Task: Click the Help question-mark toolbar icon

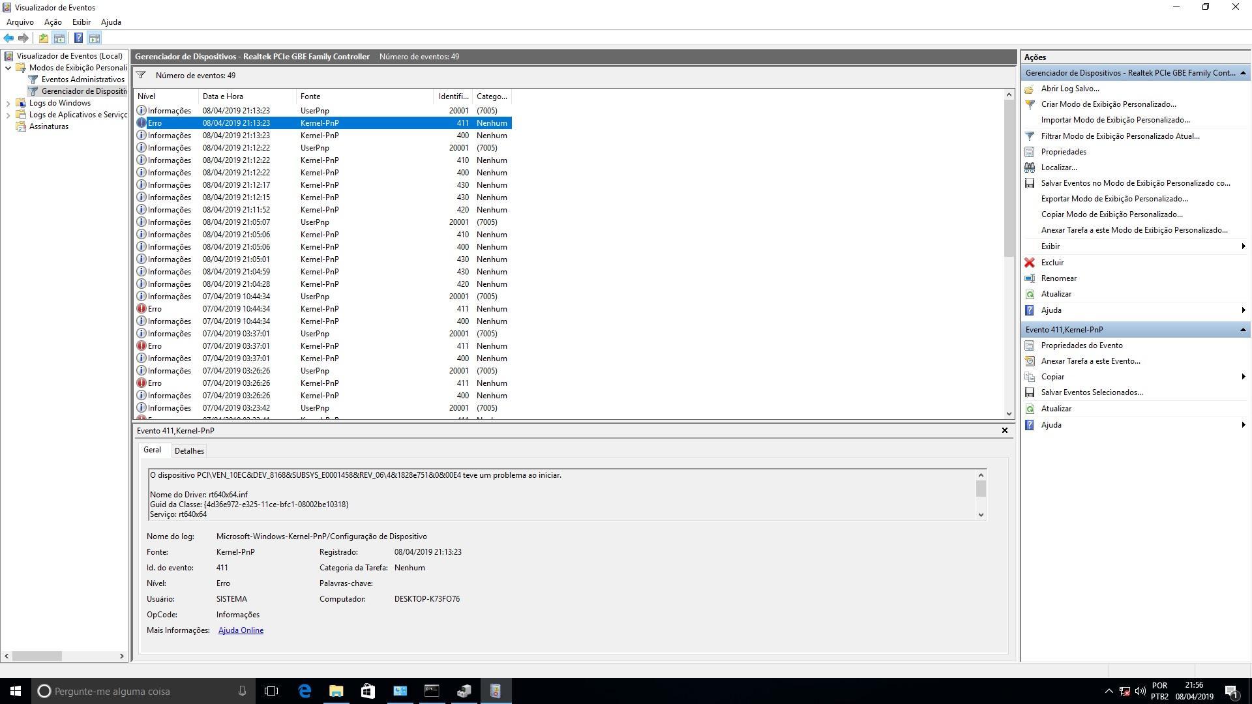Action: [78, 38]
